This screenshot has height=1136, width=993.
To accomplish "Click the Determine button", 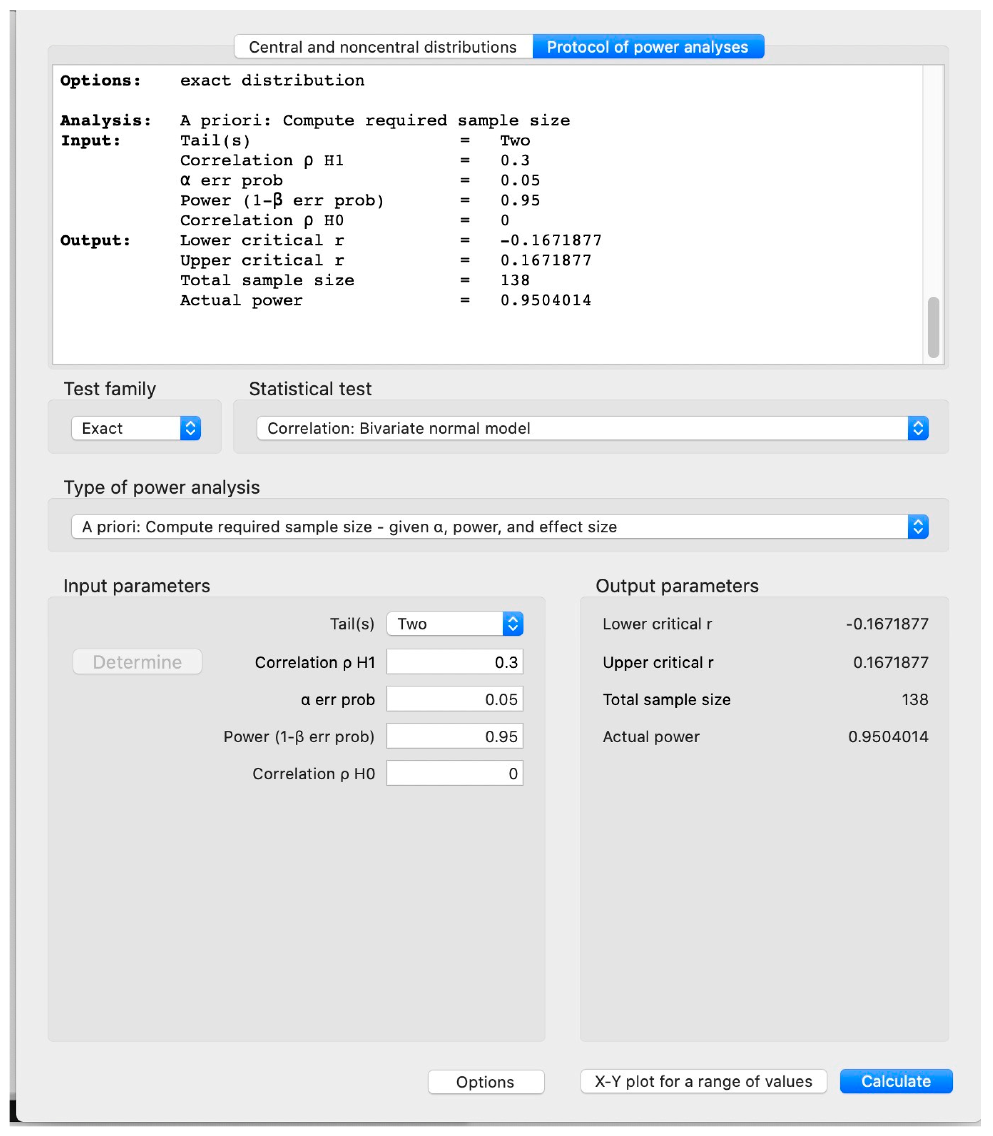I will click(x=138, y=662).
